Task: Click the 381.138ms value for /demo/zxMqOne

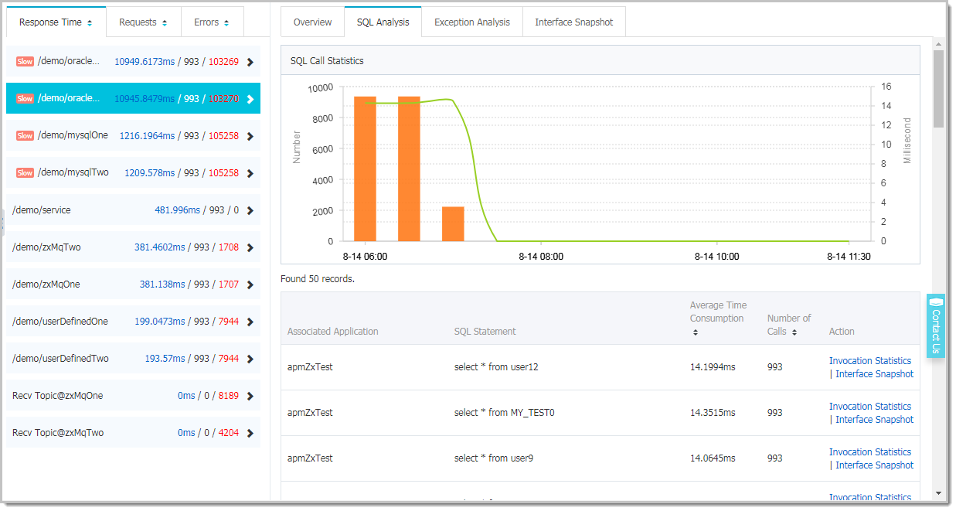Action: [x=162, y=284]
